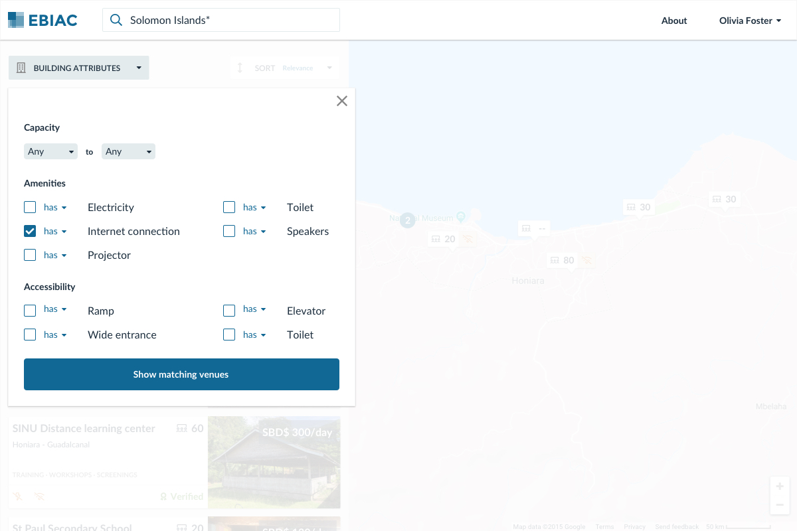
Task: Open SINU Distance learning center listing
Action: 84,428
